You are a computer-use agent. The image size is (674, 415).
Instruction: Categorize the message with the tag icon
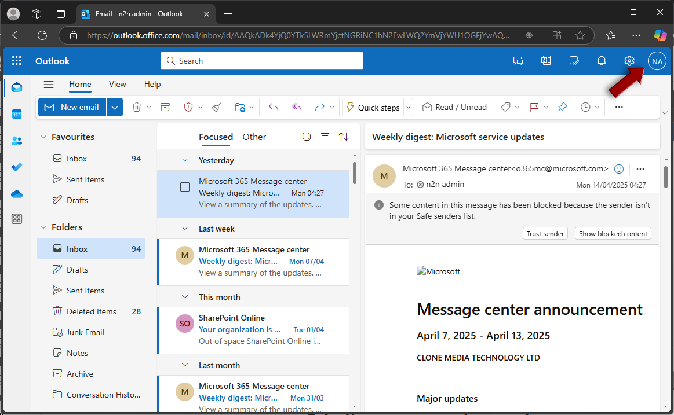(505, 107)
